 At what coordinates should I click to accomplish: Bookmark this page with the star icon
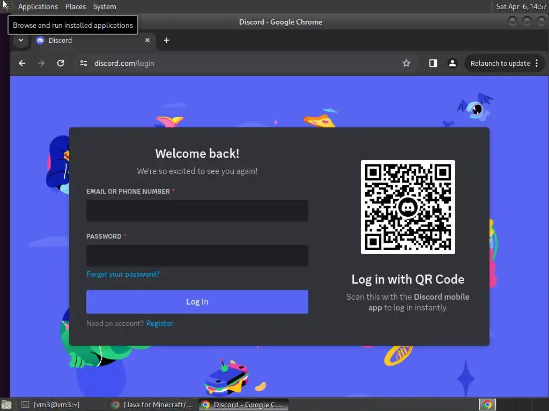coord(406,63)
